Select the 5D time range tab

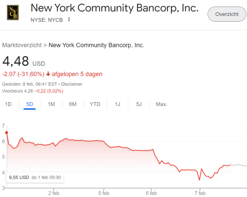[x=29, y=104]
